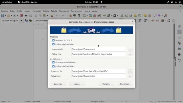Click the Spelling check abc icon
Viewport: 183px width, 103px height.
click(x=74, y=15)
